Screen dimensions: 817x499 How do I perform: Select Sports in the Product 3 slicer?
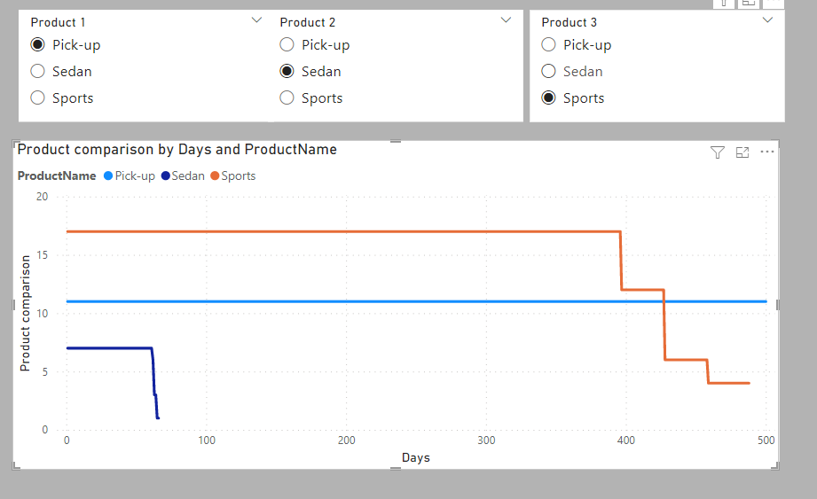[548, 97]
